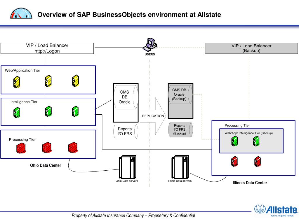Select the USERS label text
299x224 pixels.
150,54
